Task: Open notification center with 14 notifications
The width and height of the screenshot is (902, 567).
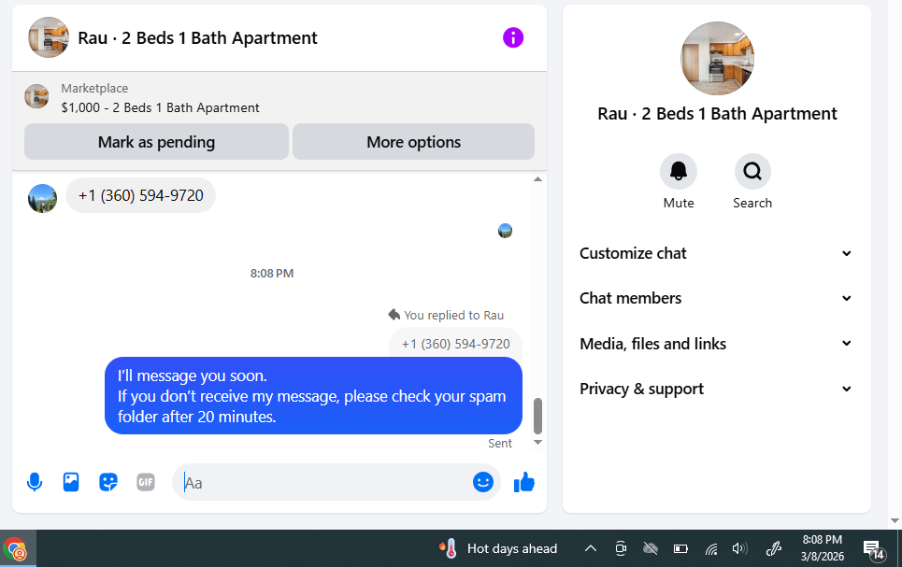Action: [x=873, y=550]
